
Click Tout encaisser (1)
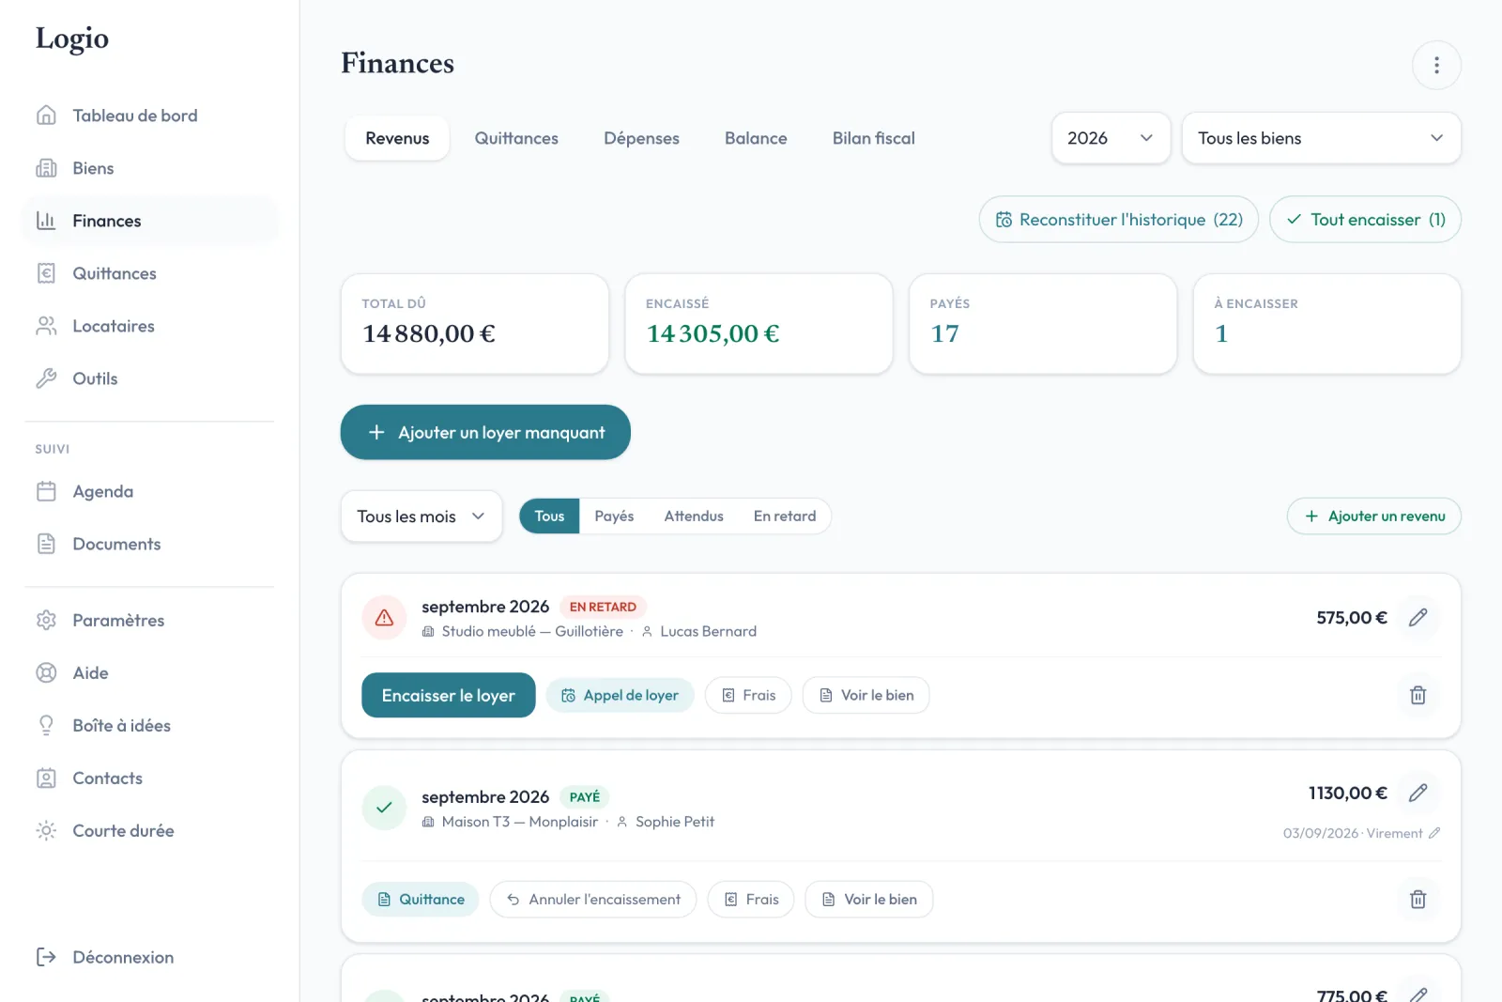click(x=1365, y=219)
